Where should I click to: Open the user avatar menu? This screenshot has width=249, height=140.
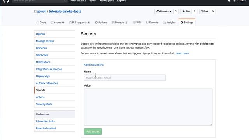coord(243,1)
